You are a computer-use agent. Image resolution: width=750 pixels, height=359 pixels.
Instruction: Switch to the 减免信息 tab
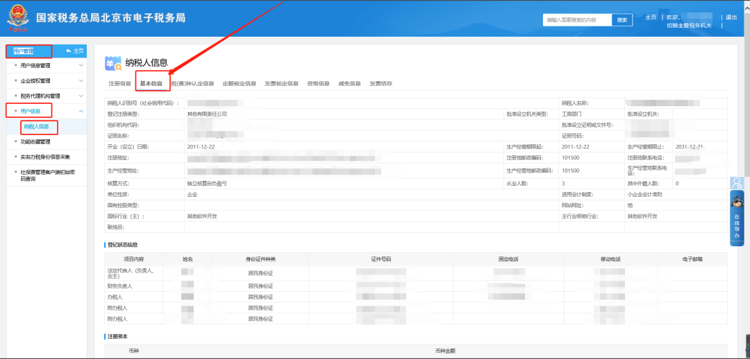[349, 84]
